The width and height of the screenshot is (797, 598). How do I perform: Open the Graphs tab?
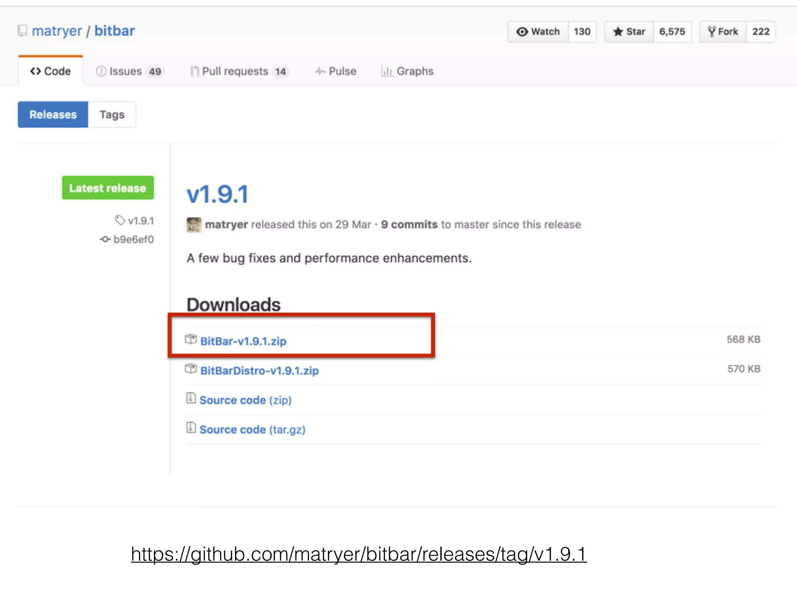tap(407, 71)
